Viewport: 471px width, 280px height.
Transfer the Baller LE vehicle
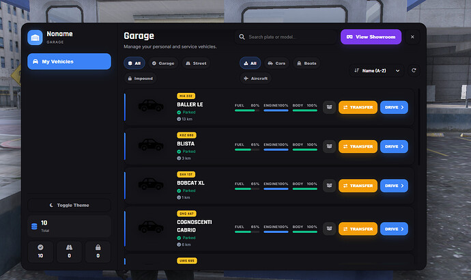click(358, 107)
